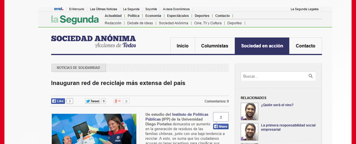Click the Facebook Share button
356x144 pixels.
tap(221, 127)
